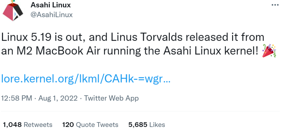Screen dimensions: 285x133
Task: Click the 12:58 PM tweet time
Action: point(17,98)
